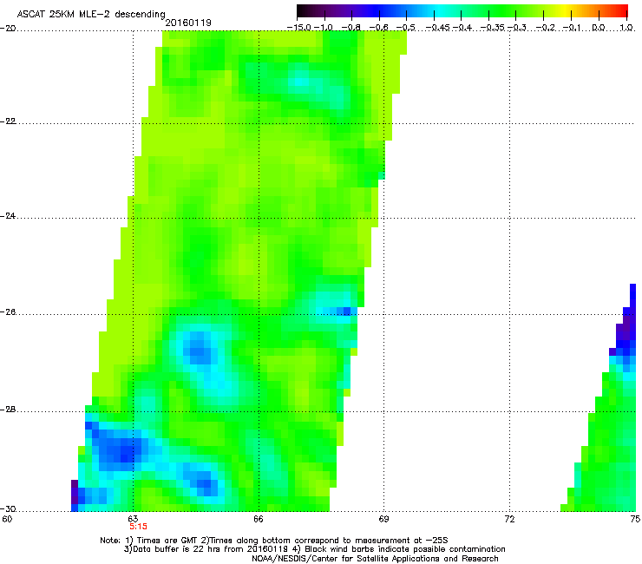Screen dimensions: 642x564
Task: Click the color scale bar legend
Action: click(462, 11)
